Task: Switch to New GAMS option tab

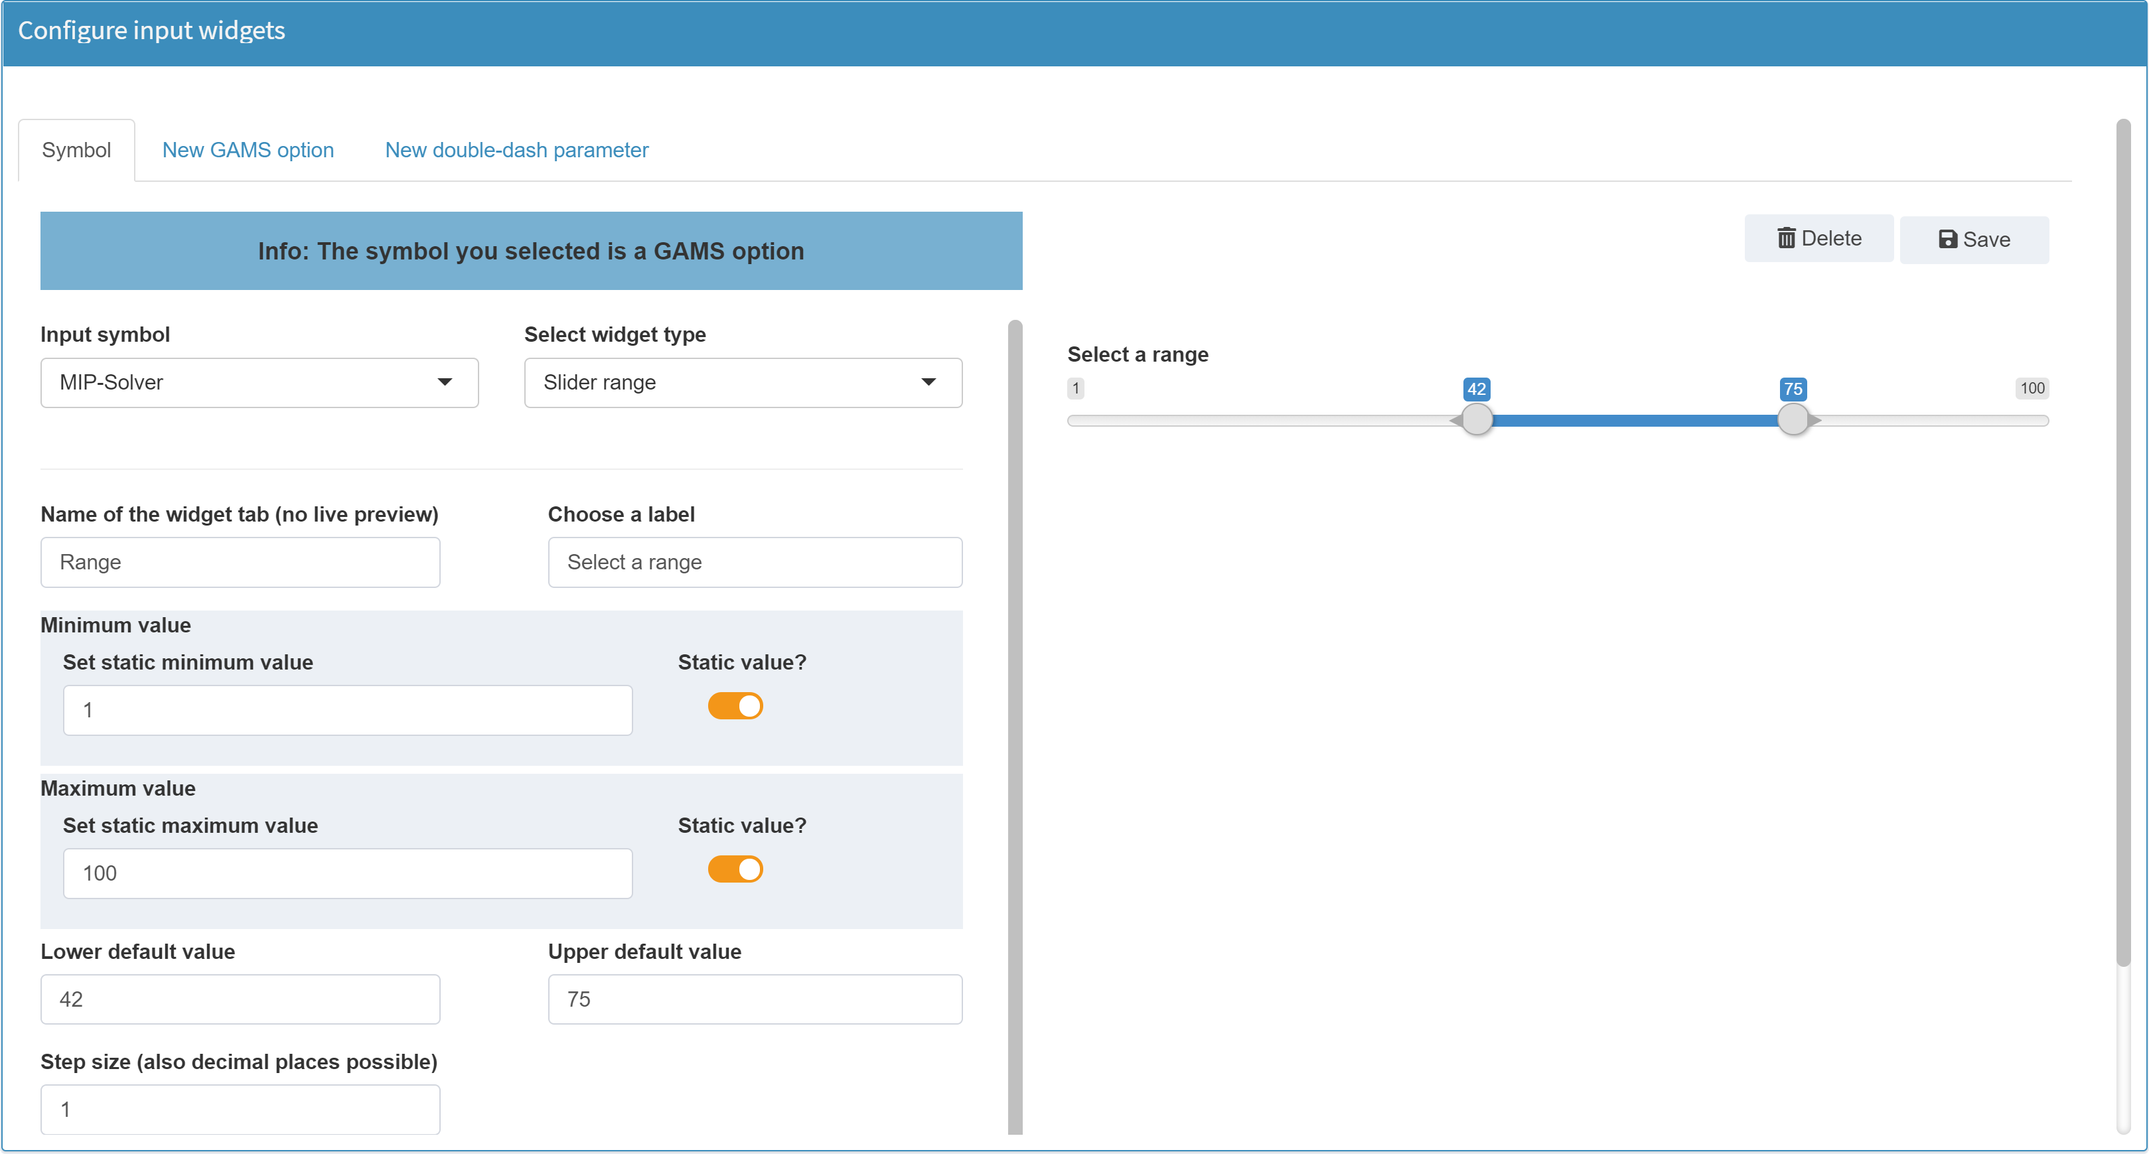Action: 248,150
